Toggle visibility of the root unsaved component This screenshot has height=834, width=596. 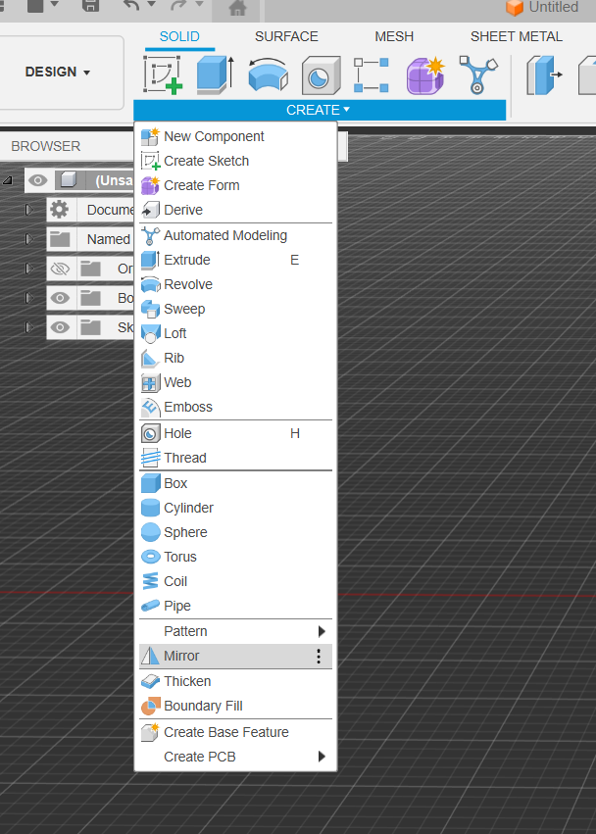pos(37,180)
